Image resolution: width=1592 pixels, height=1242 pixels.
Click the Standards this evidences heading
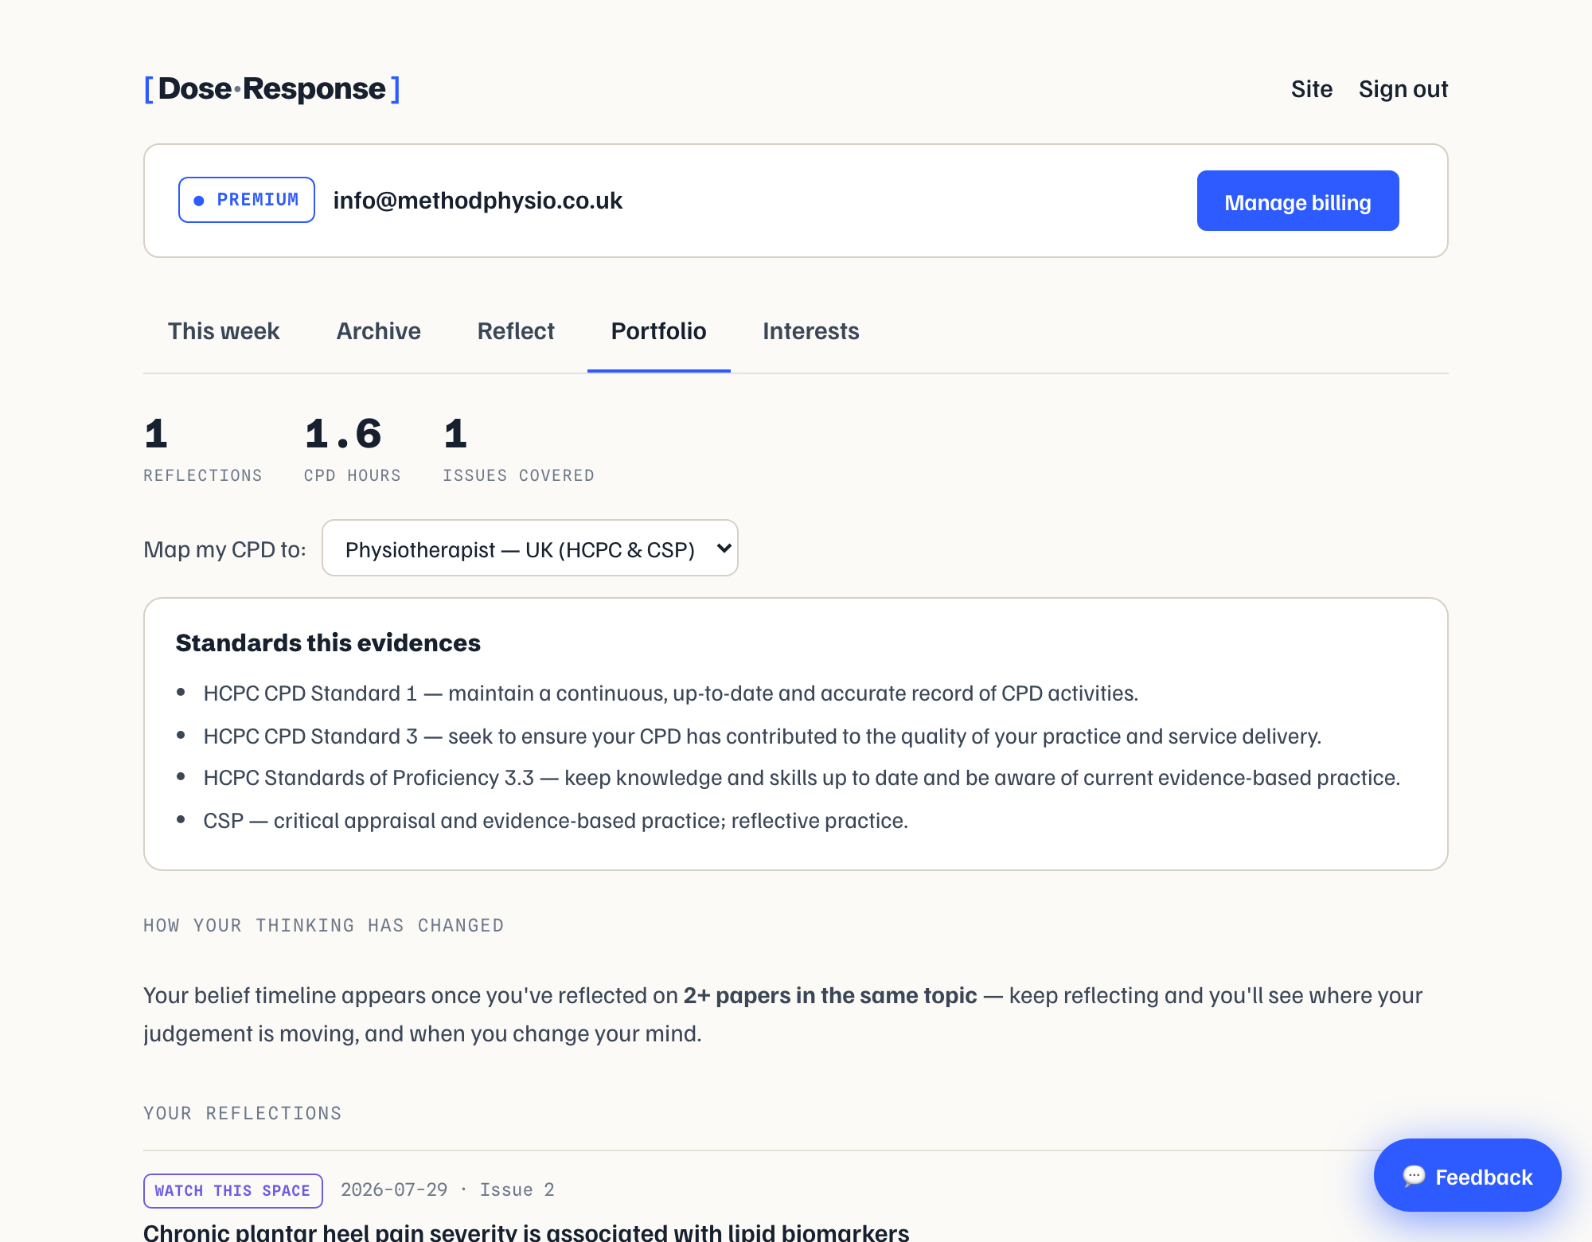328,642
